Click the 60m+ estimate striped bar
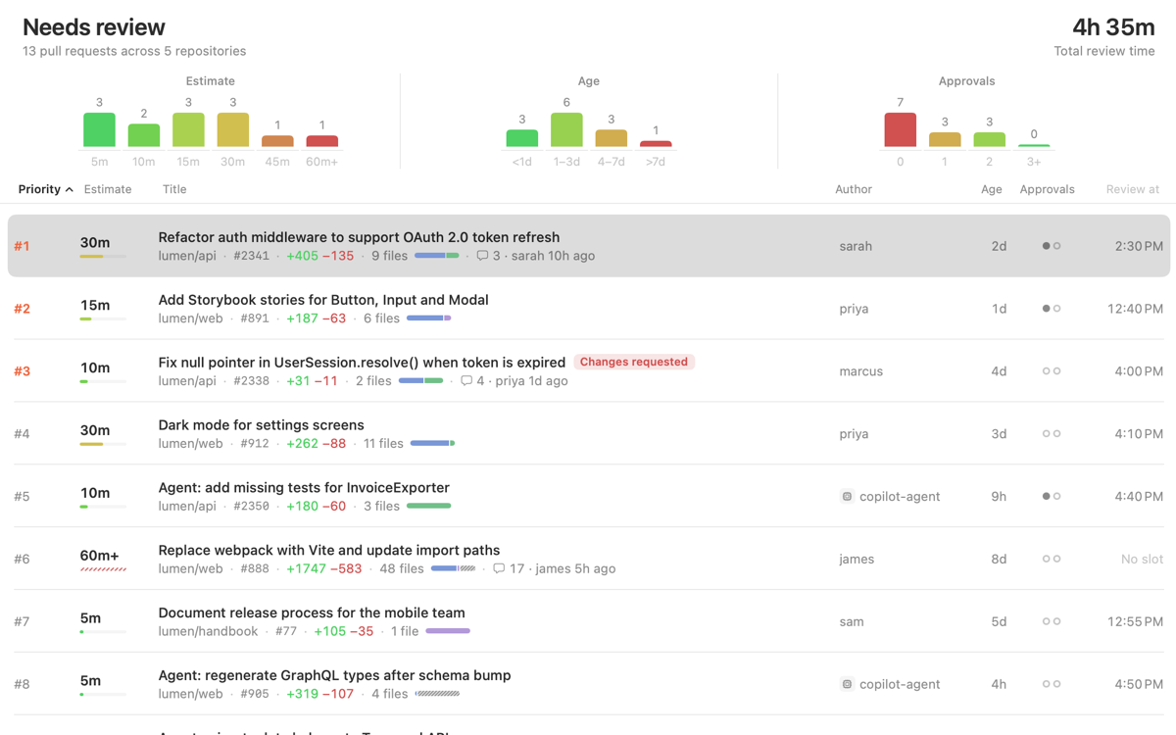The width and height of the screenshot is (1176, 735). coord(103,570)
